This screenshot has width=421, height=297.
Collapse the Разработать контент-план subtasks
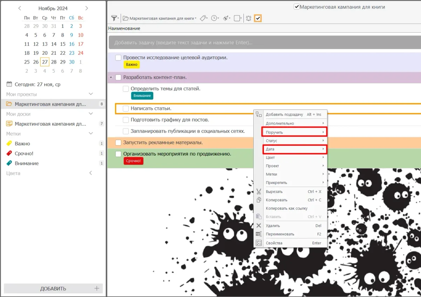(111, 77)
